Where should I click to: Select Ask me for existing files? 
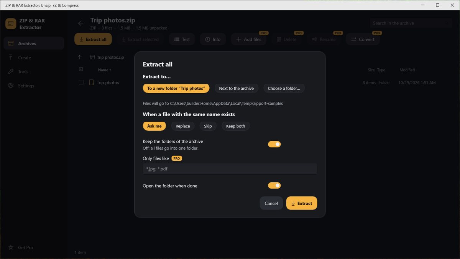pos(154,126)
